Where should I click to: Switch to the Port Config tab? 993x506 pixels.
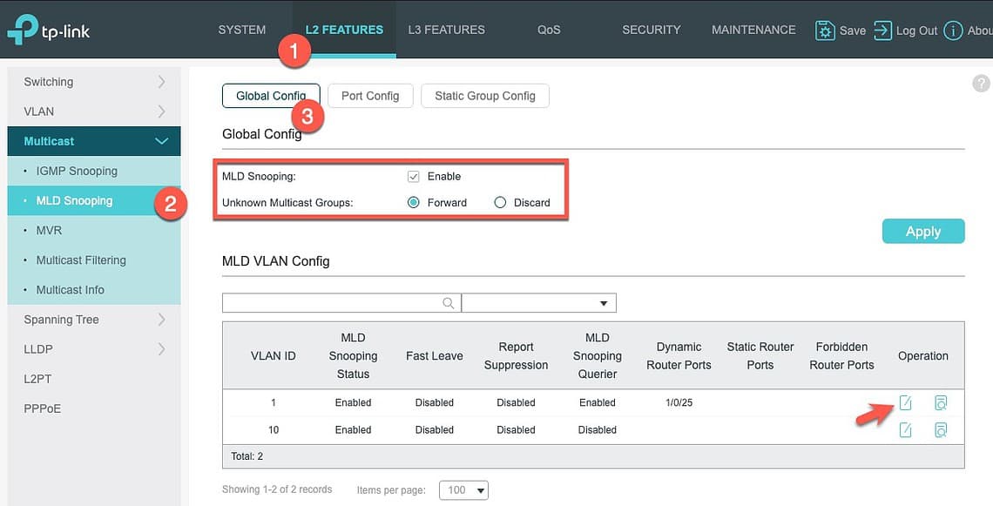(370, 96)
